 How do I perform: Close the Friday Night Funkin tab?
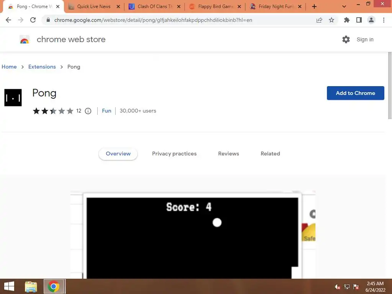(300, 7)
